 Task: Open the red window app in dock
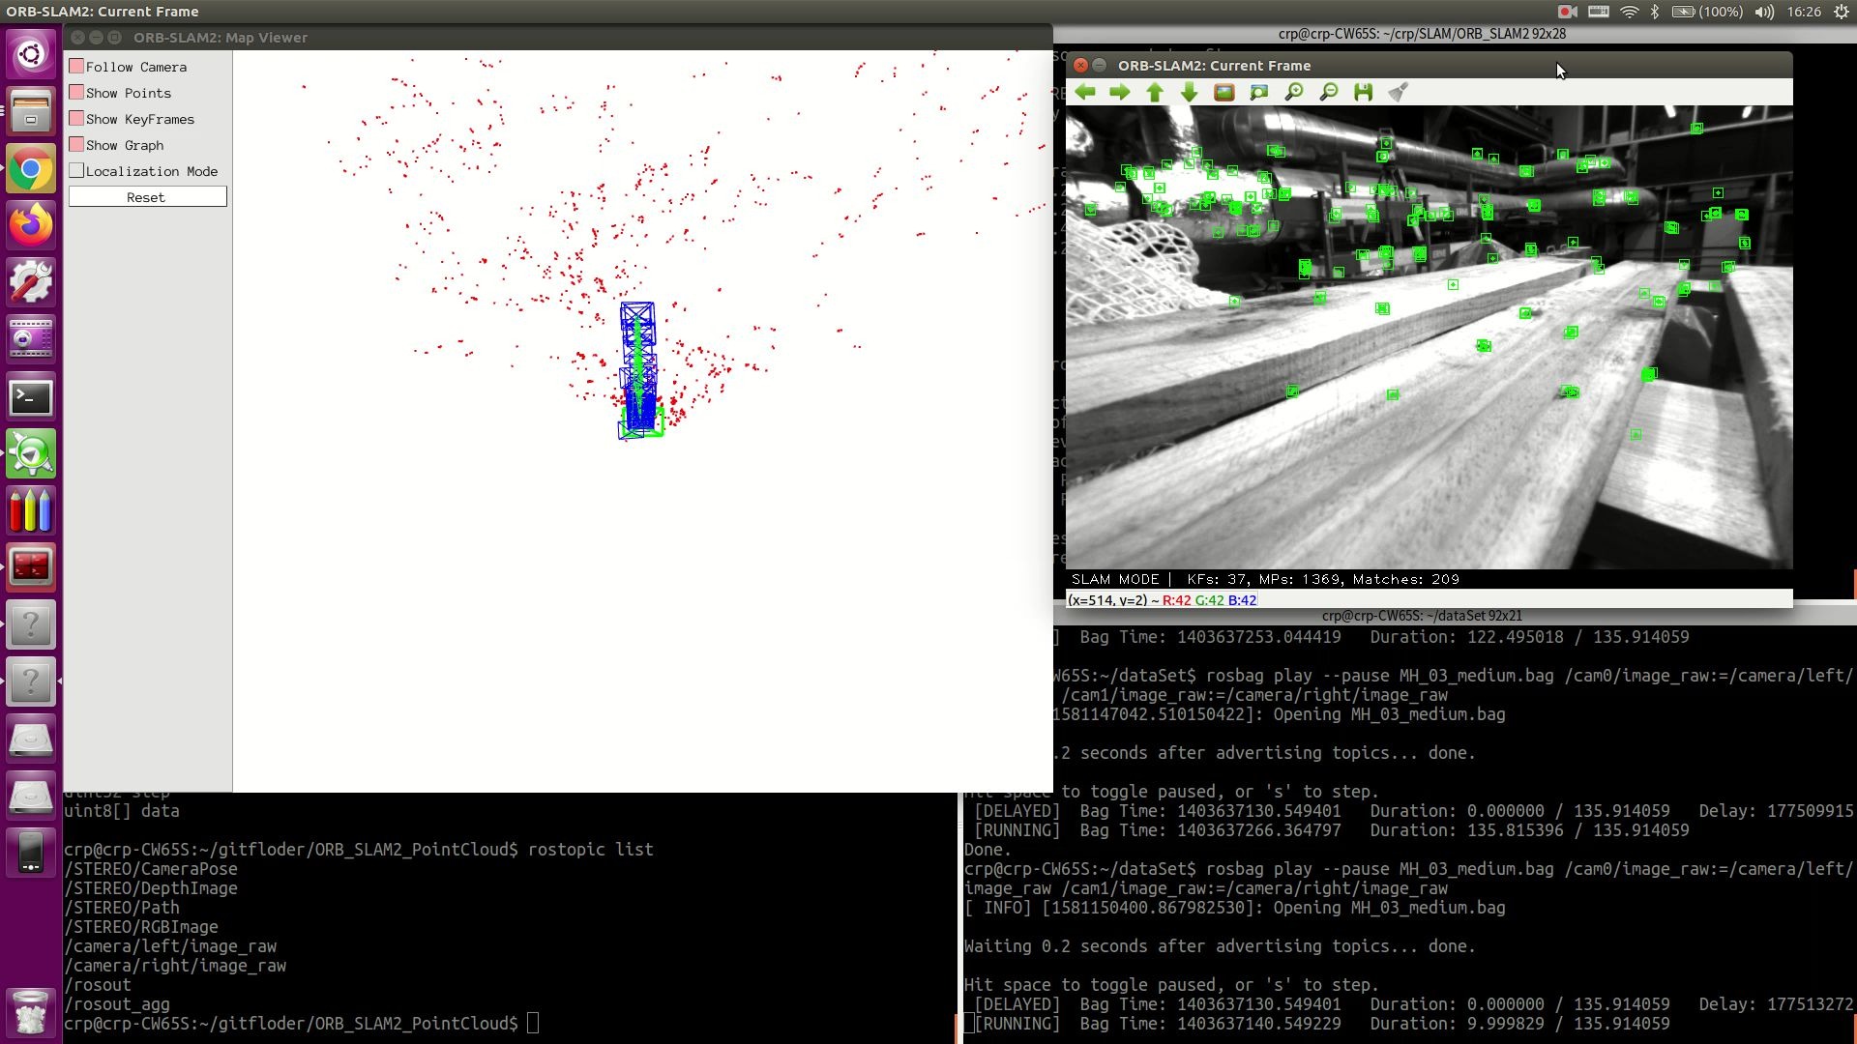31,567
